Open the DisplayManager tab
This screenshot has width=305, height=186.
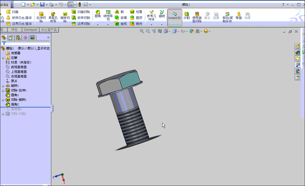pos(33,38)
